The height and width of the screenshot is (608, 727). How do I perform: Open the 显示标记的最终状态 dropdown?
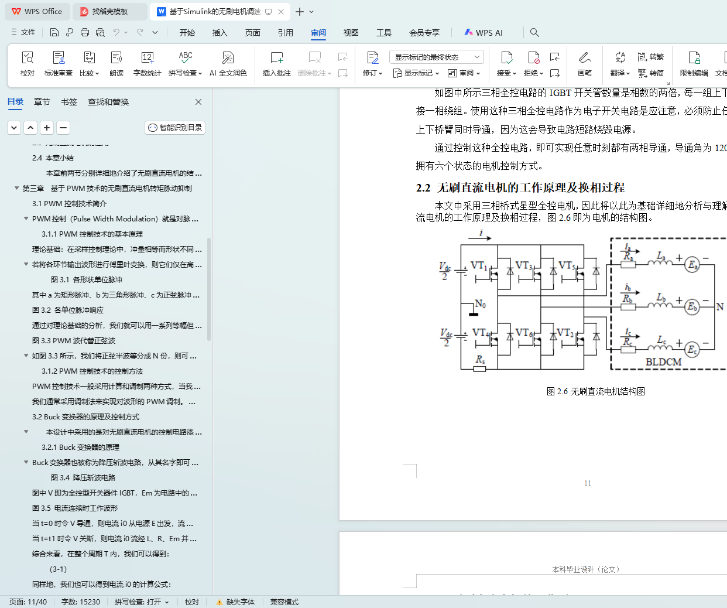coord(436,57)
